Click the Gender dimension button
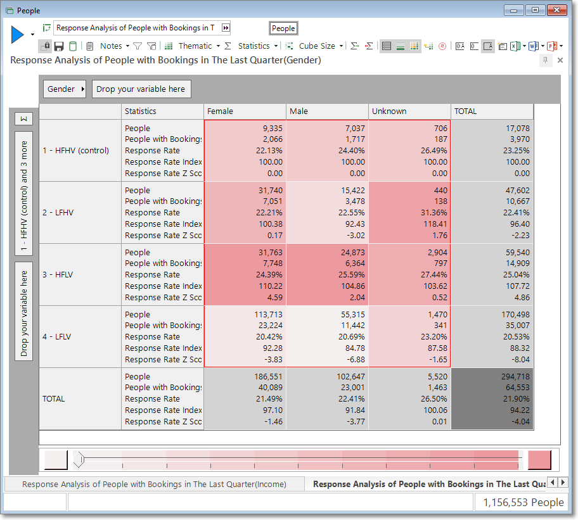 click(x=65, y=89)
